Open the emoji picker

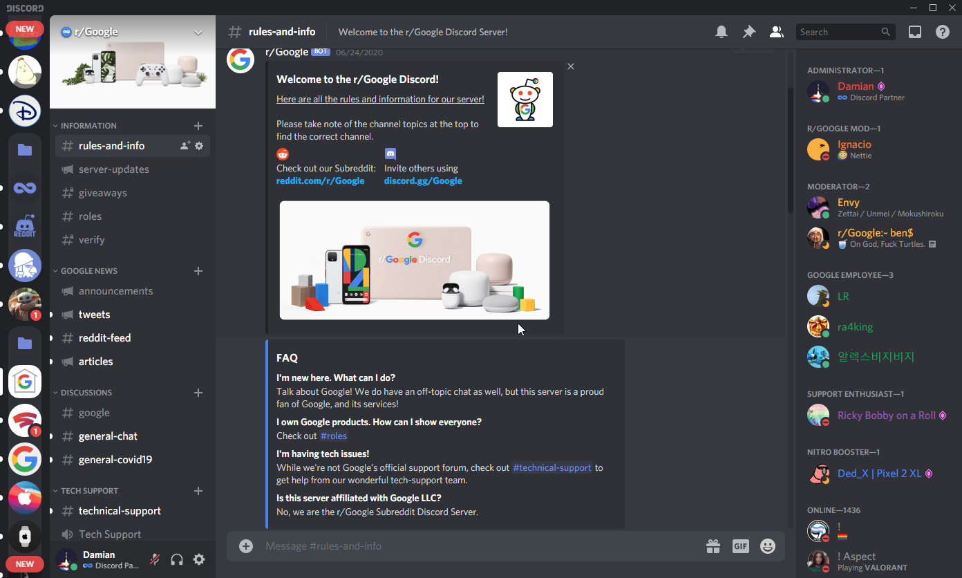(x=768, y=546)
